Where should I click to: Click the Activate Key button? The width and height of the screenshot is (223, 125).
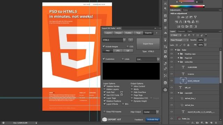point(153,119)
